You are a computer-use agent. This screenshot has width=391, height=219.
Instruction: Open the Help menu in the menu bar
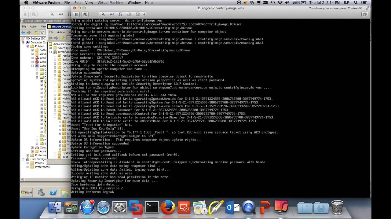[149, 2]
